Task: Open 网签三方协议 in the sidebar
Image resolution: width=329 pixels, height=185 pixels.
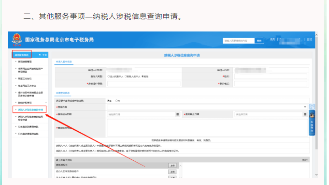Action: 25,78
